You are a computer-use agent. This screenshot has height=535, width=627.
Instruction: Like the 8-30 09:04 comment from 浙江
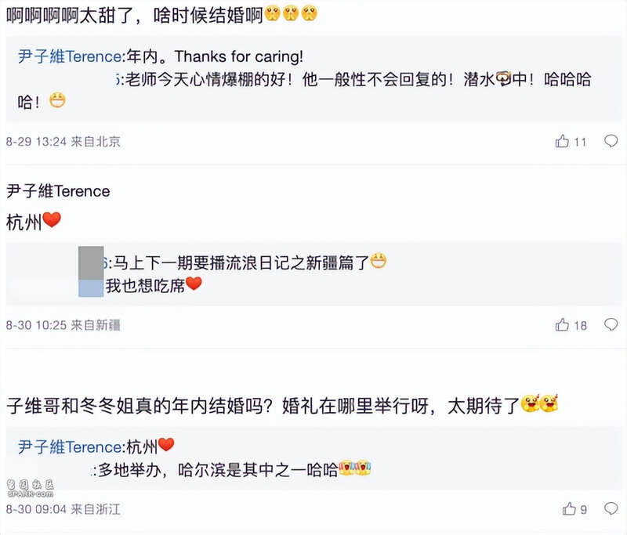pyautogui.click(x=569, y=509)
